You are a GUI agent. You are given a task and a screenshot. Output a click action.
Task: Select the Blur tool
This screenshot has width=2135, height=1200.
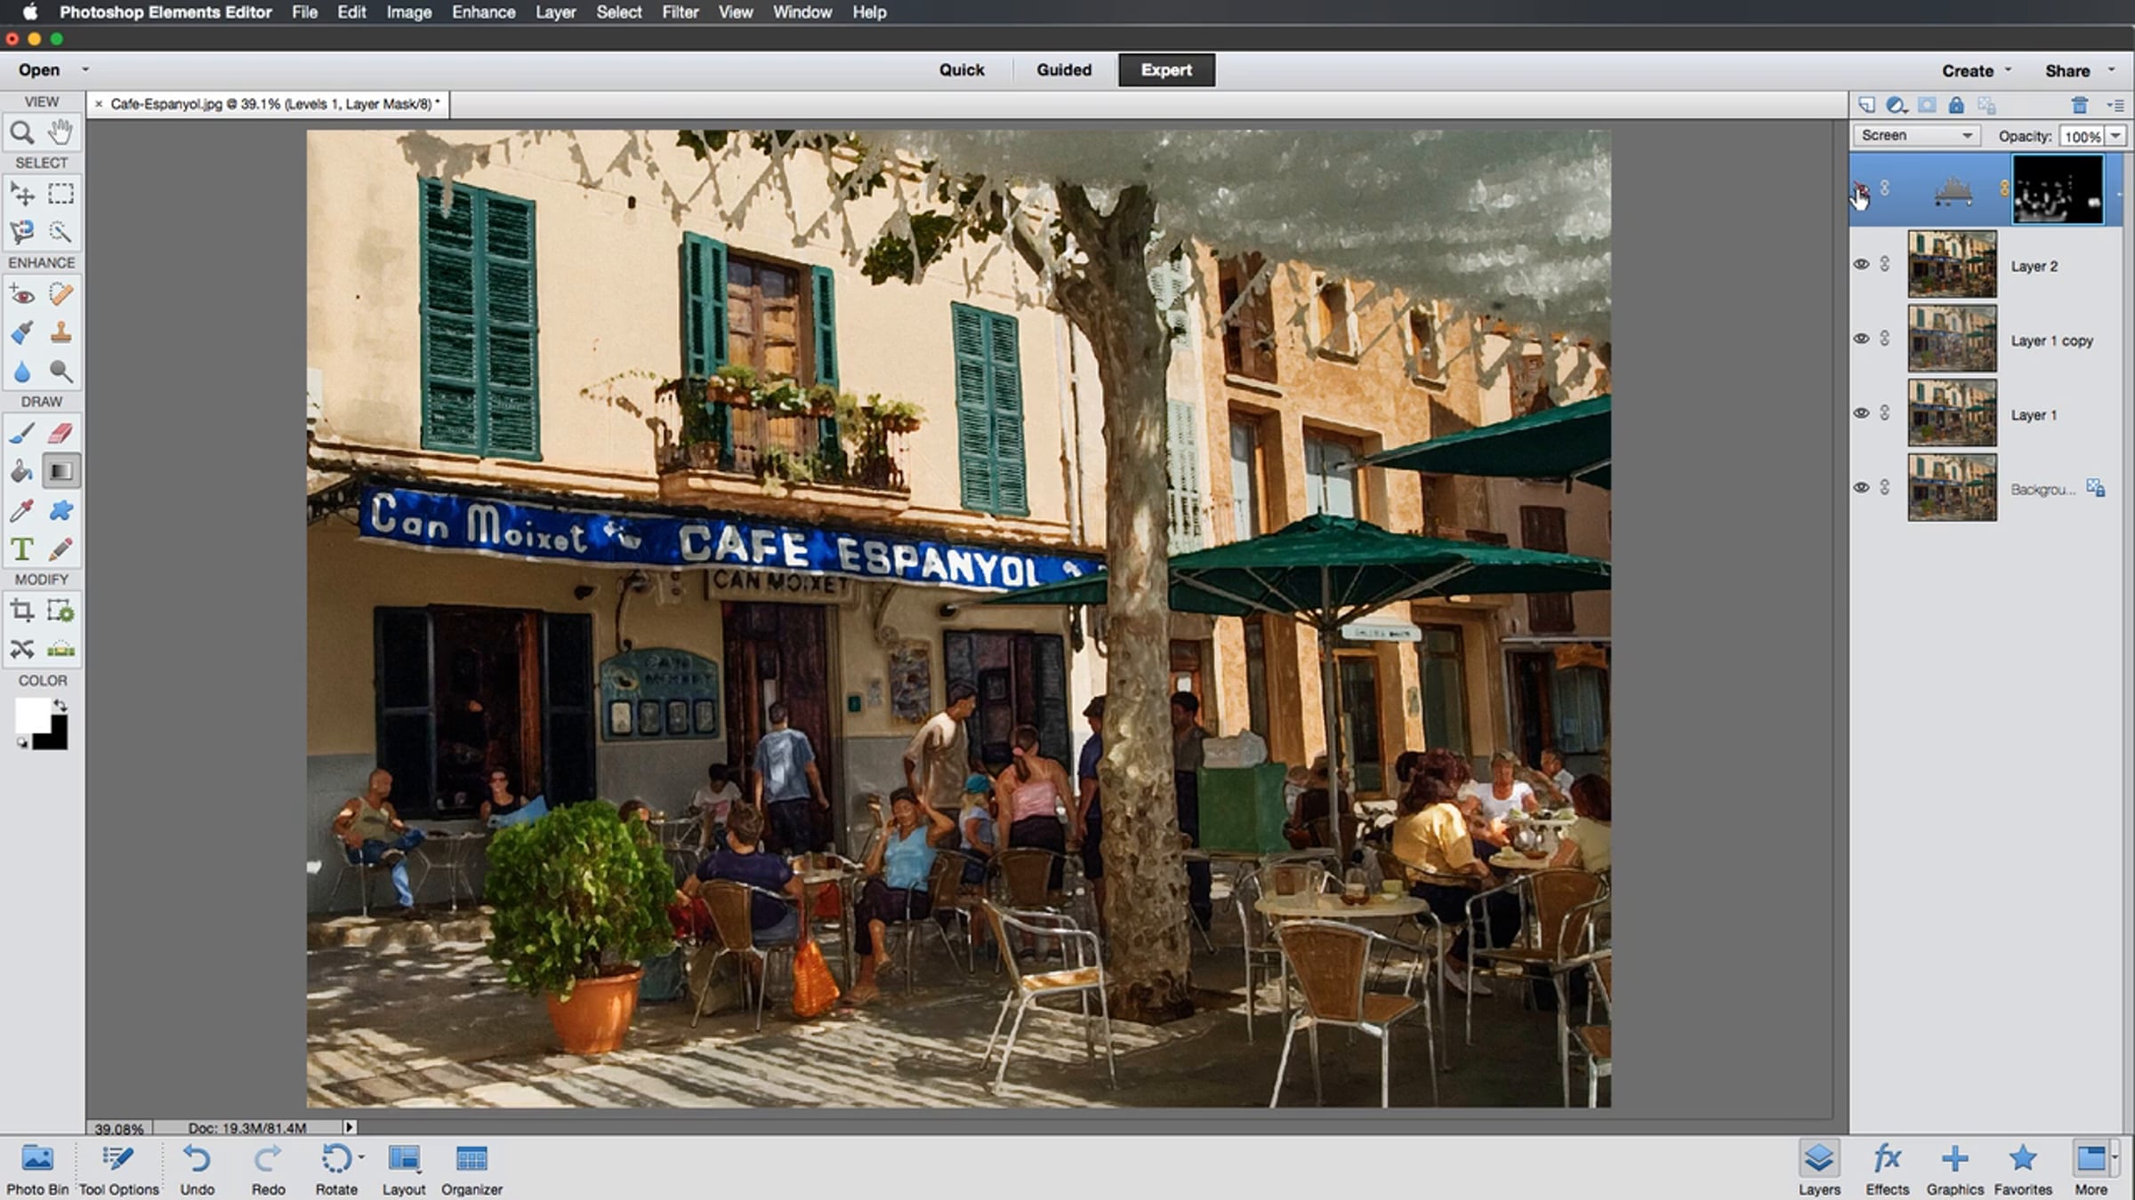tap(22, 371)
